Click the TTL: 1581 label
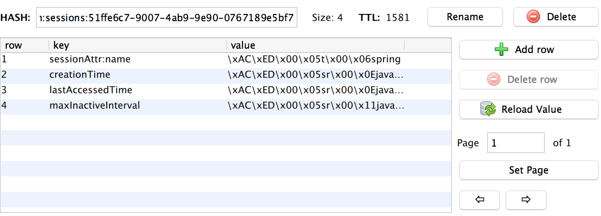 click(384, 18)
